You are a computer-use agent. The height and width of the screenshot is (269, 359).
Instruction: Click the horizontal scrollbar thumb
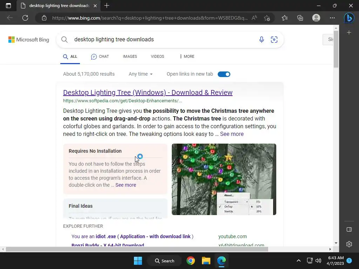click(137, 249)
